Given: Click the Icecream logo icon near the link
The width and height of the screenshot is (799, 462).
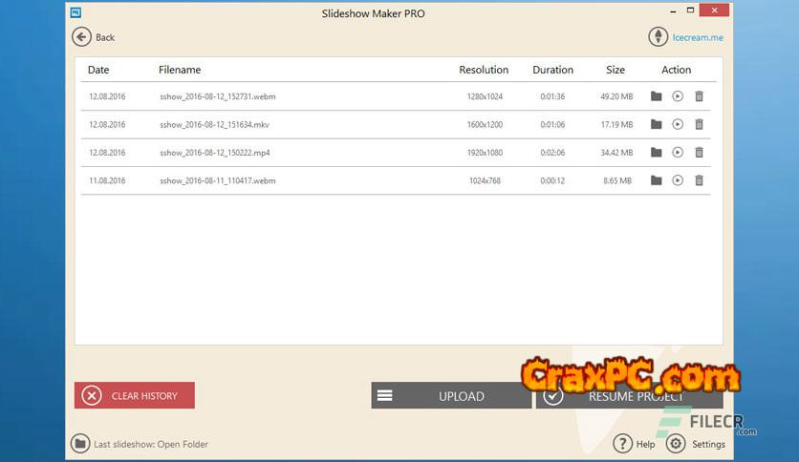Looking at the screenshot, I should [x=658, y=36].
